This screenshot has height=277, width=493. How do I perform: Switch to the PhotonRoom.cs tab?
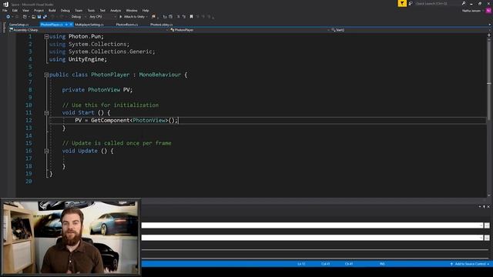tap(126, 25)
